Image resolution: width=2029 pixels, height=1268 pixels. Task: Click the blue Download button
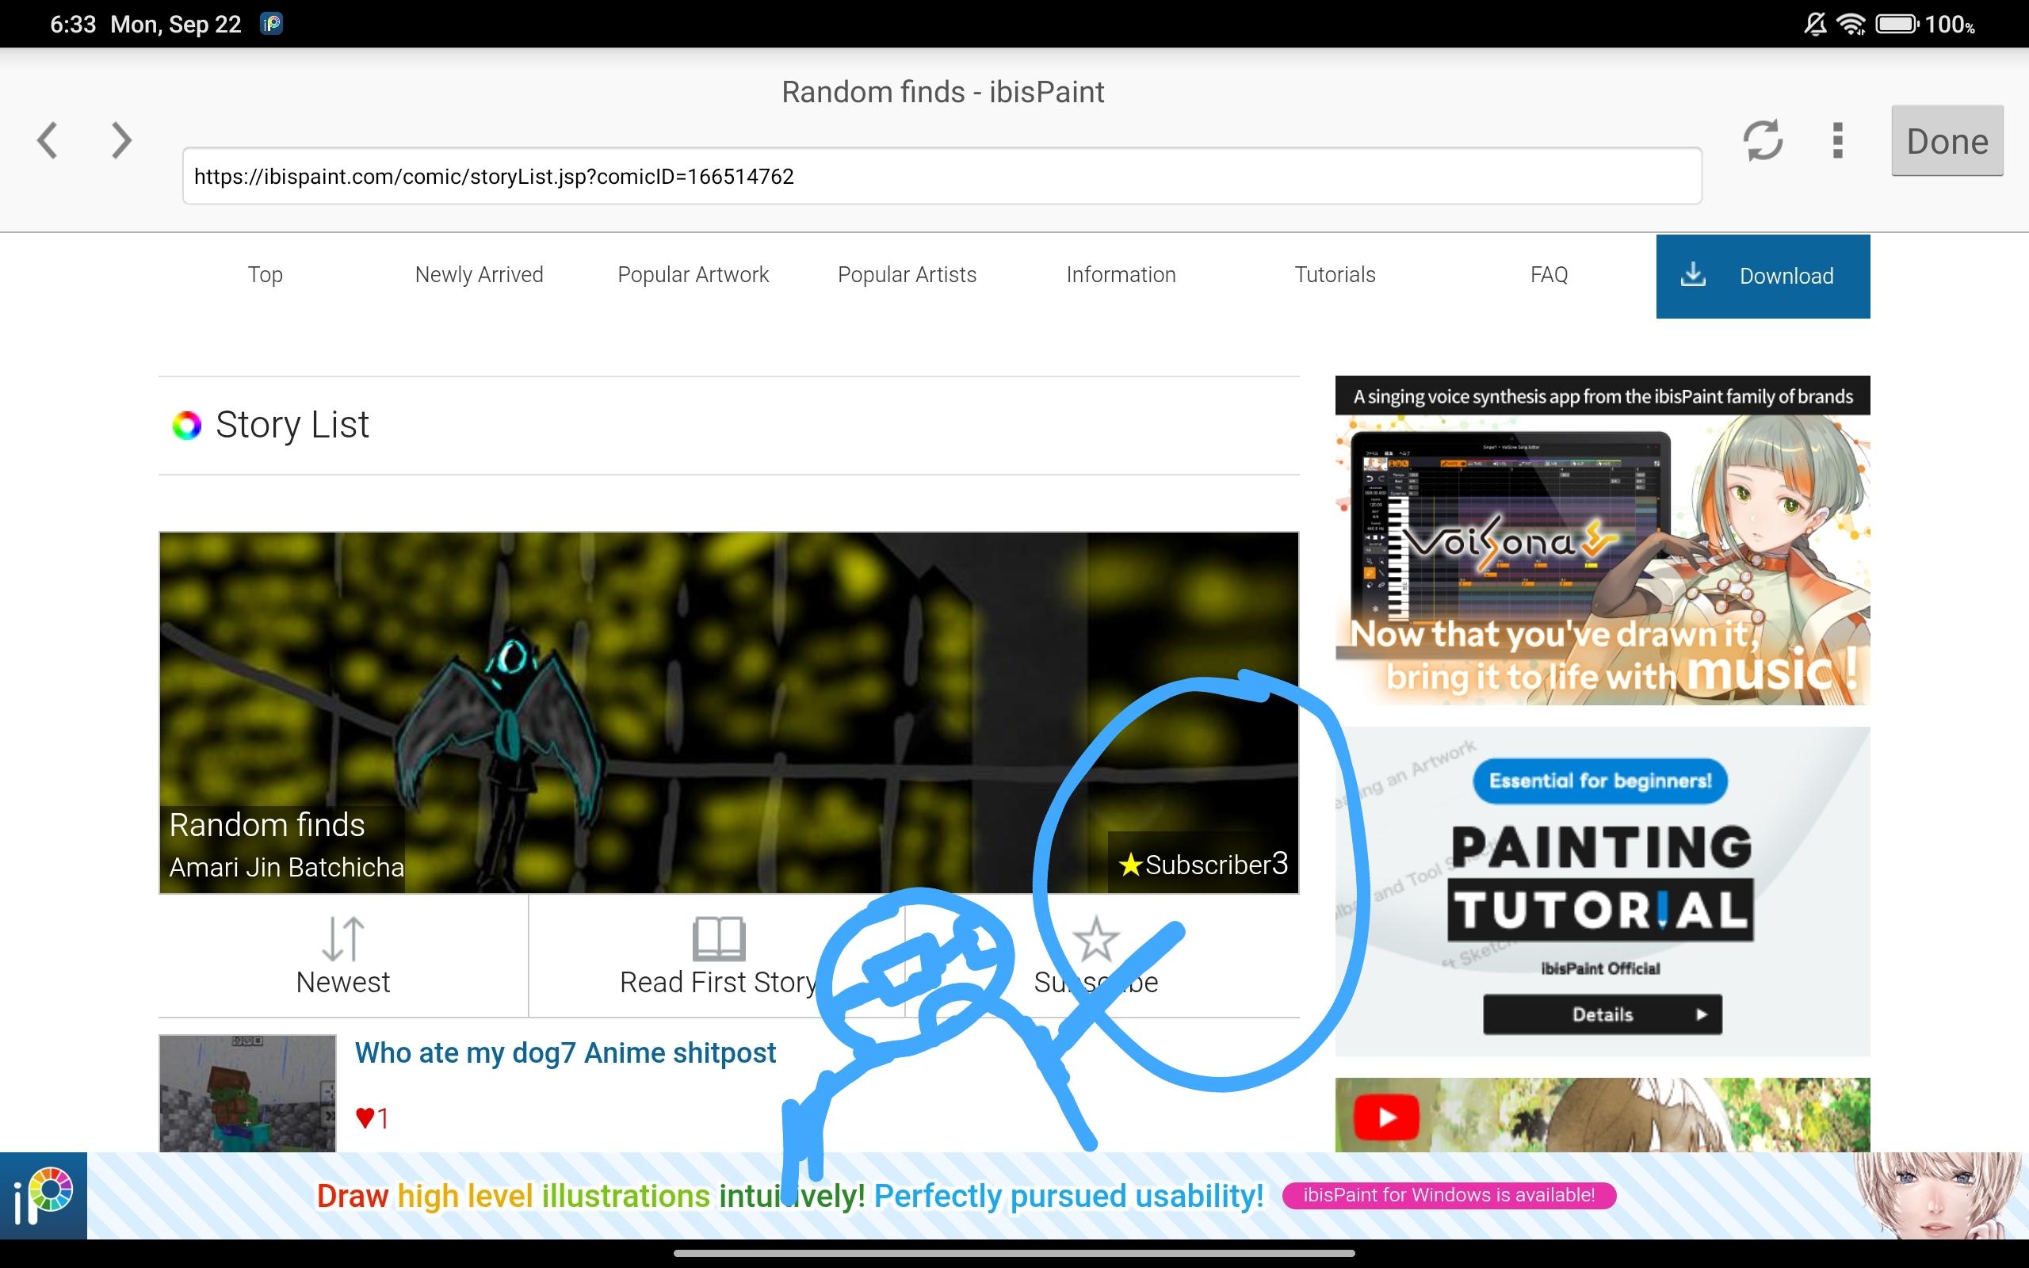(x=1763, y=276)
